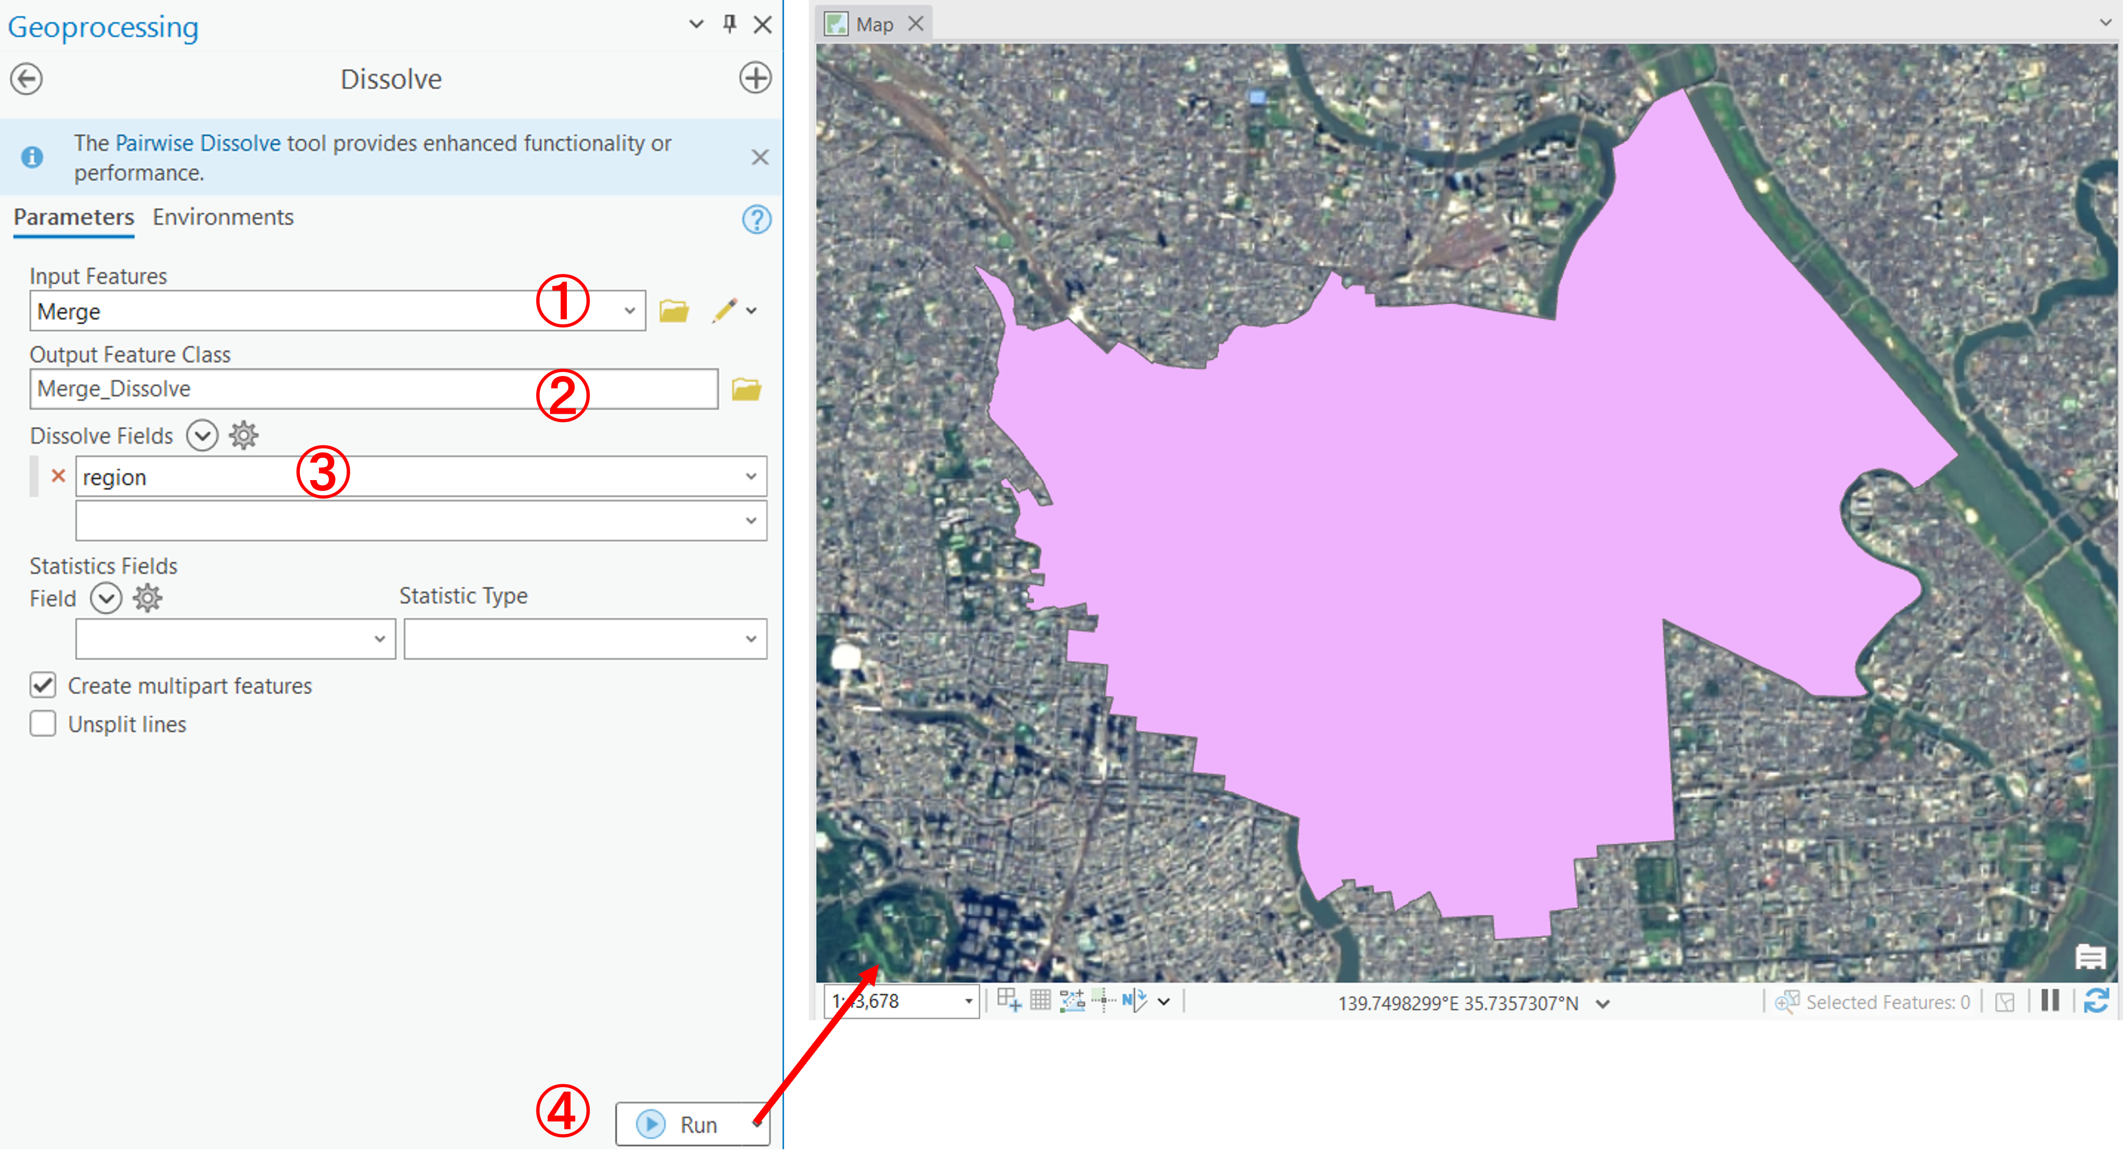Image resolution: width=2123 pixels, height=1173 pixels.
Task: Click the snapping icon in map status bar
Action: (1009, 1001)
